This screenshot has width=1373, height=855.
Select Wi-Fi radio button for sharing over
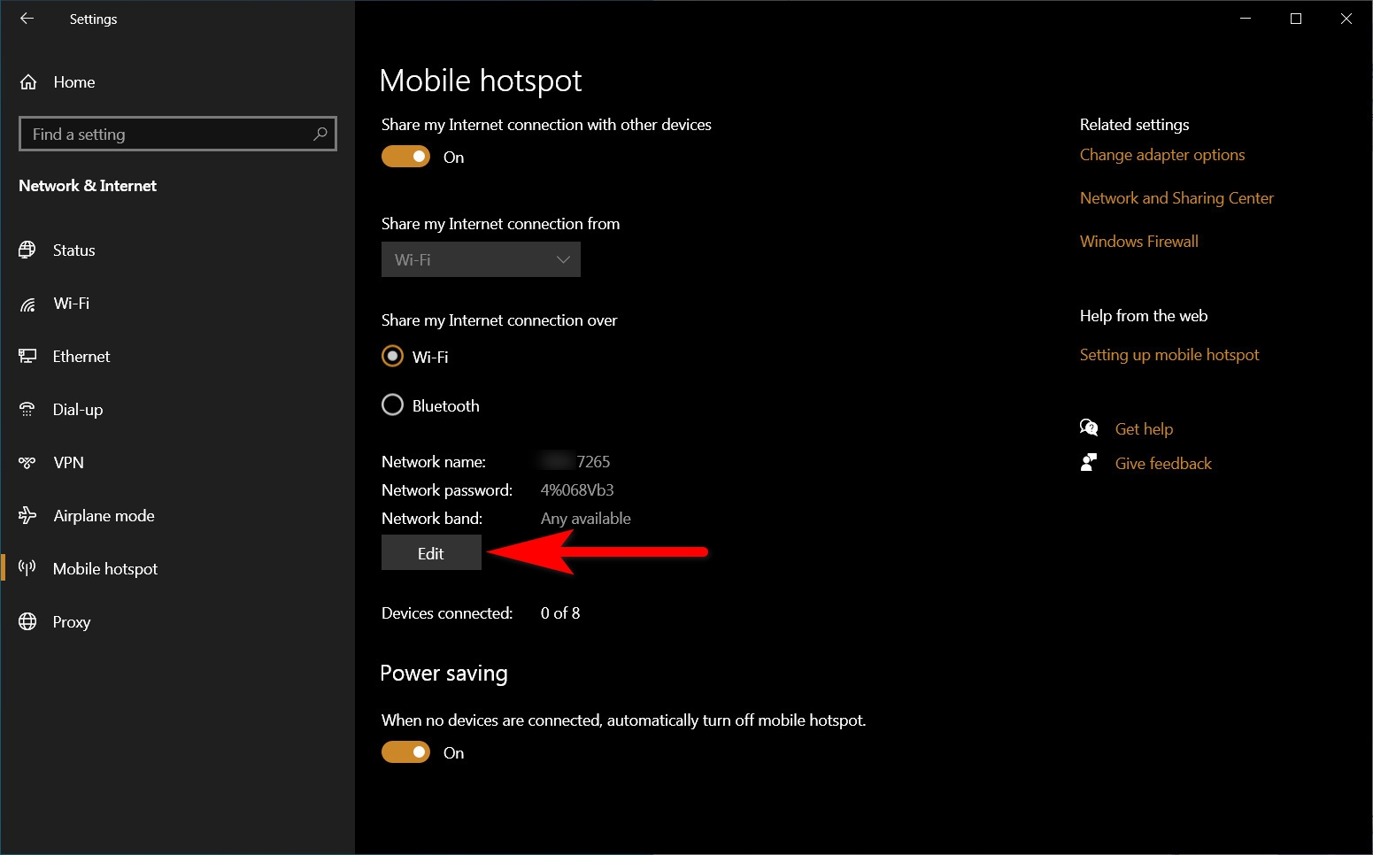pyautogui.click(x=392, y=357)
